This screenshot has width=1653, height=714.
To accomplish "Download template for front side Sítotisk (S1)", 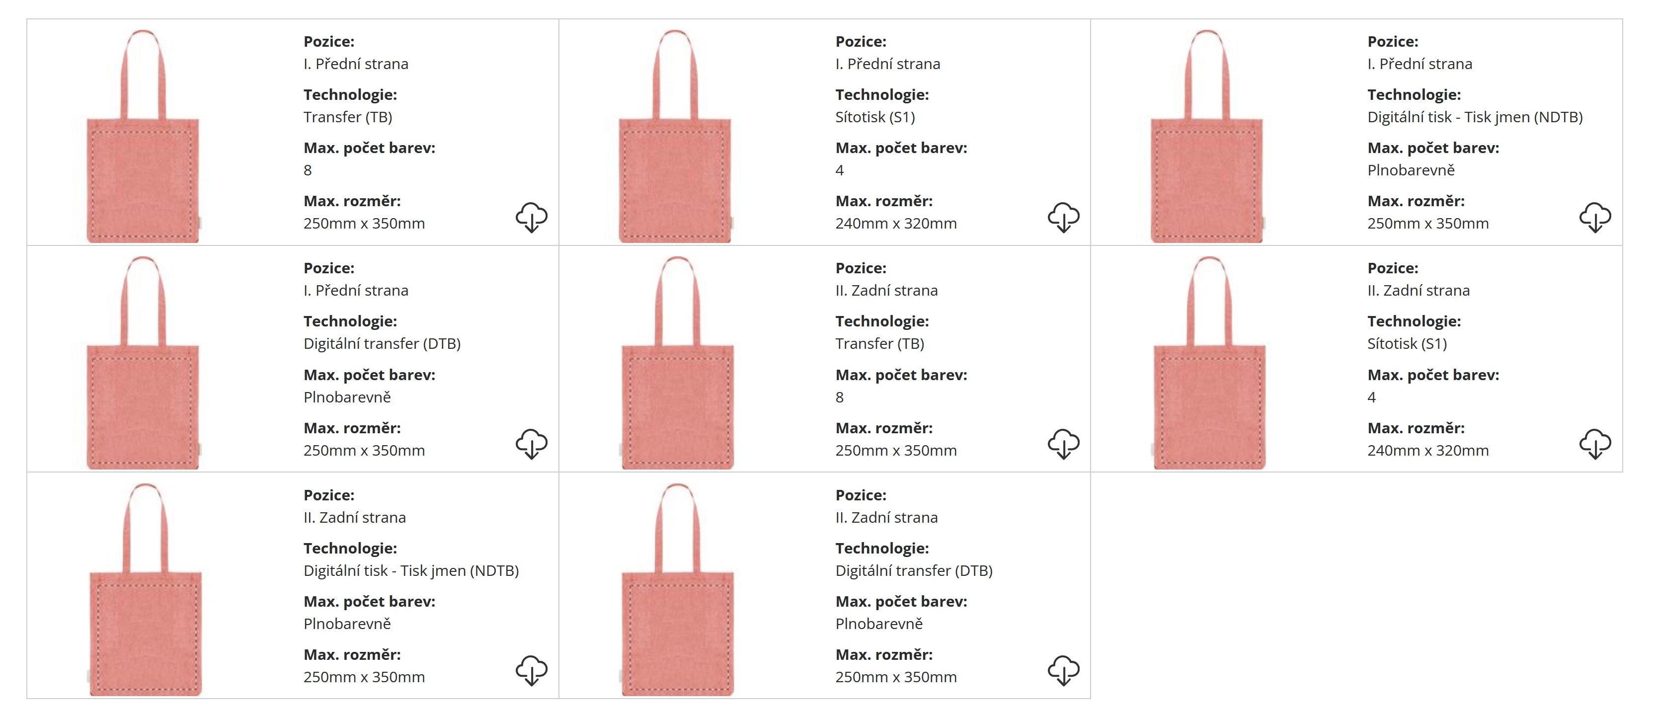I will 1063,218.
